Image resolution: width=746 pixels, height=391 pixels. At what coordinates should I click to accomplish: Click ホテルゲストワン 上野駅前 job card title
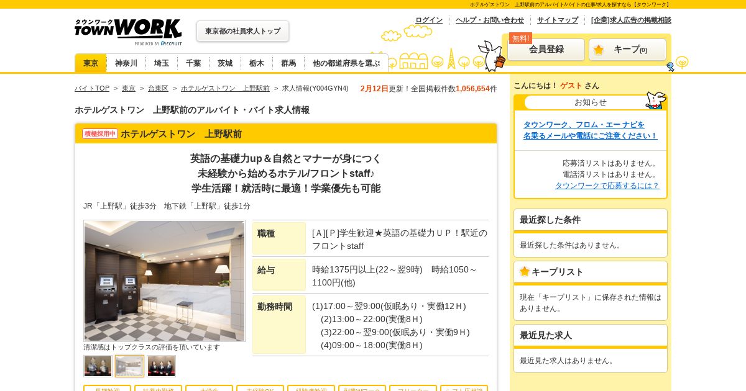tap(181, 133)
